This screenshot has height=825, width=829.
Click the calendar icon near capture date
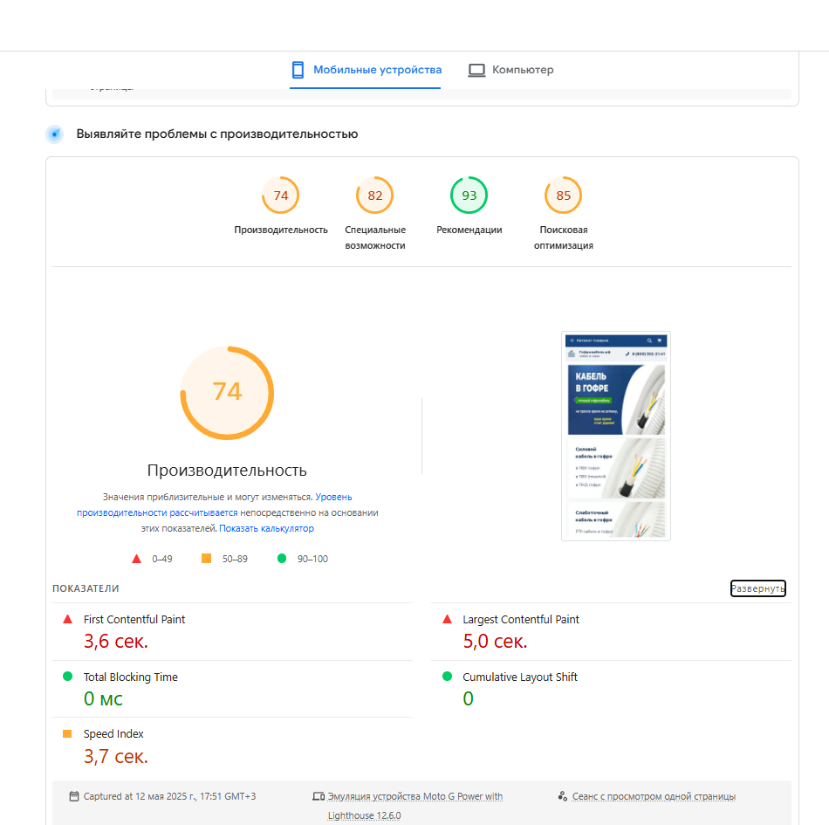73,796
